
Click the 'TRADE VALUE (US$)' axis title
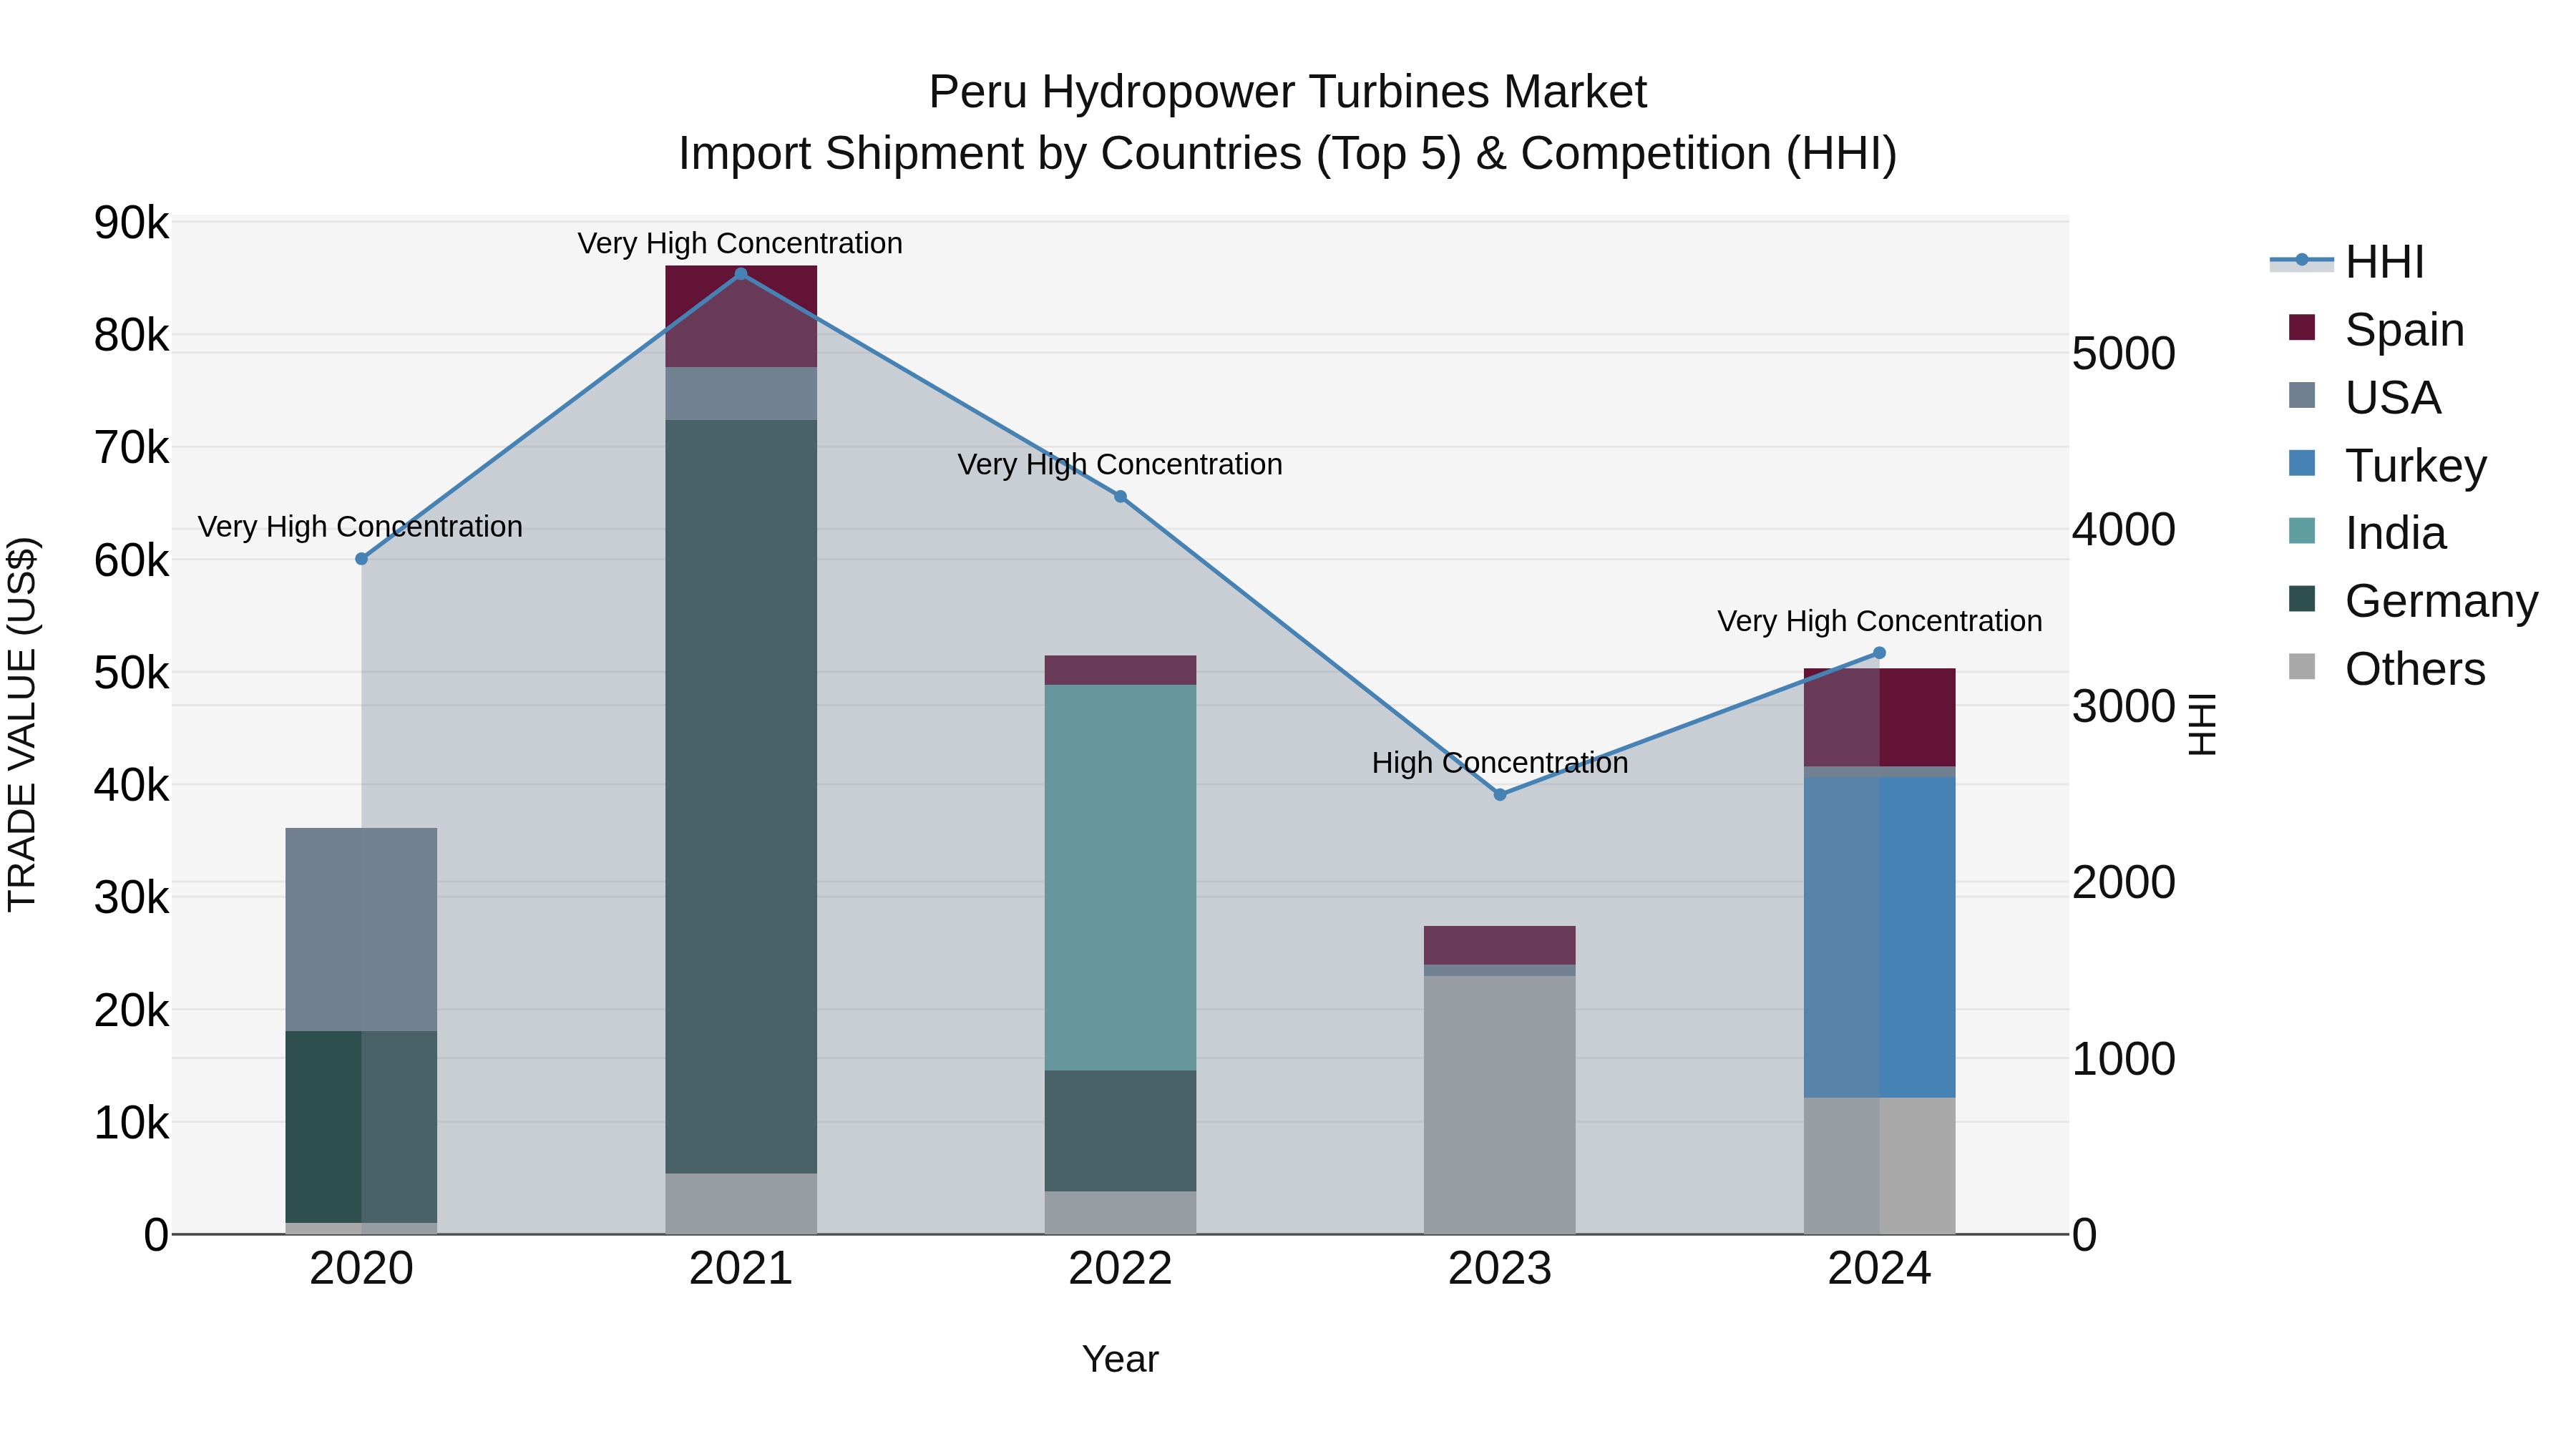click(22, 724)
